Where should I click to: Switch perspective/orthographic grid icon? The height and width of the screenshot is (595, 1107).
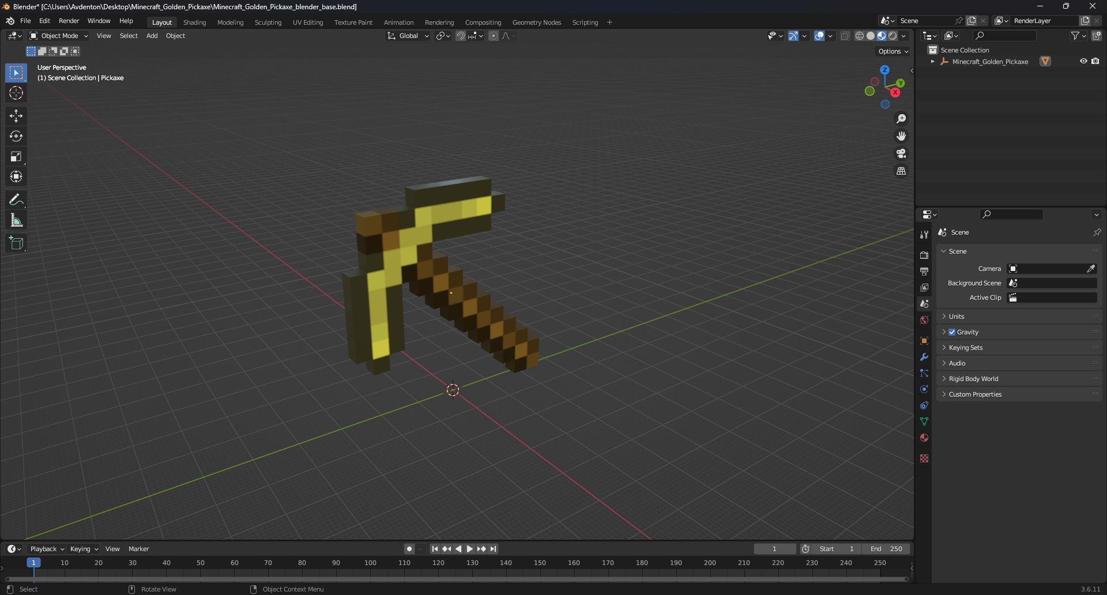coord(901,171)
